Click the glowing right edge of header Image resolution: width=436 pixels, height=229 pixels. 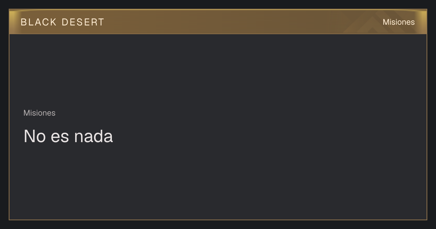click(x=423, y=22)
